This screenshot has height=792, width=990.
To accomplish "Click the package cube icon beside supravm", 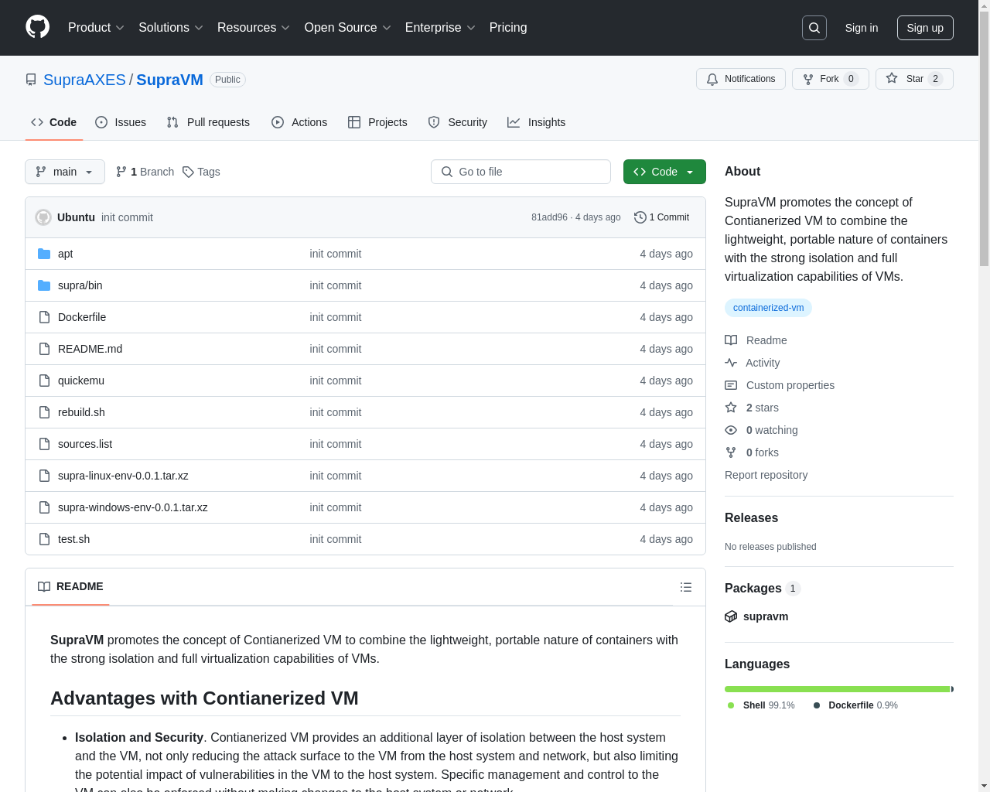I will point(731,616).
